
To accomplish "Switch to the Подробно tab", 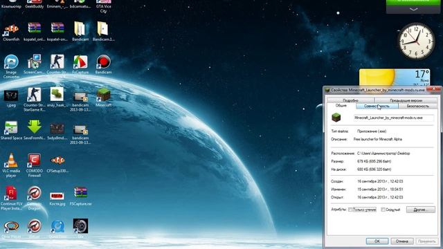I will coord(351,100).
